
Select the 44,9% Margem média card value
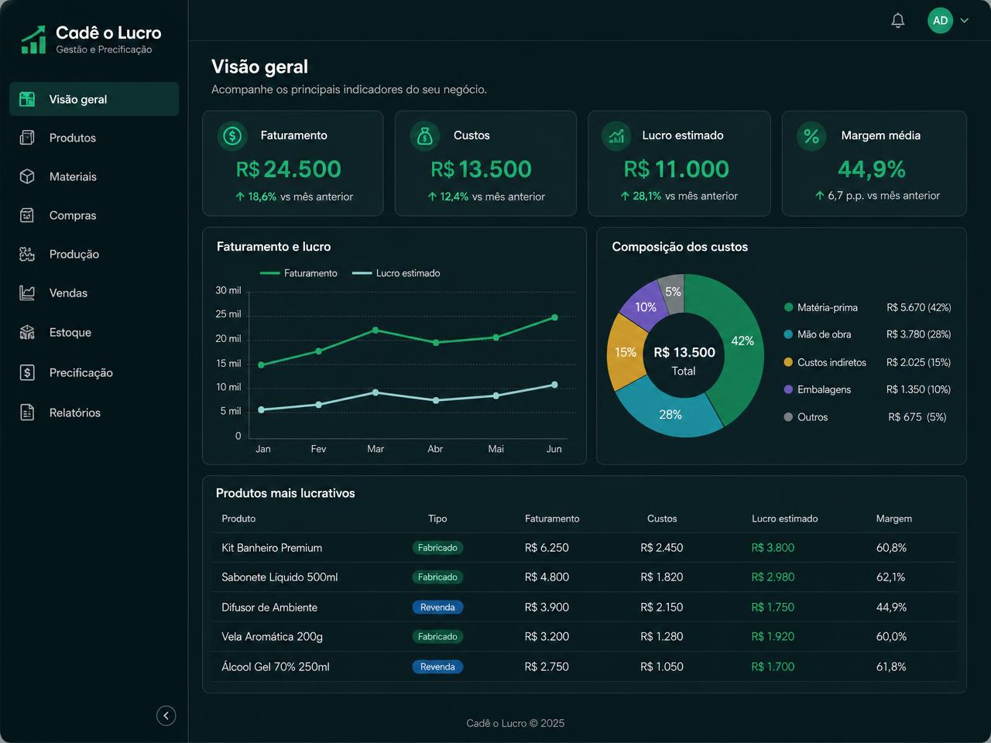coord(872,169)
